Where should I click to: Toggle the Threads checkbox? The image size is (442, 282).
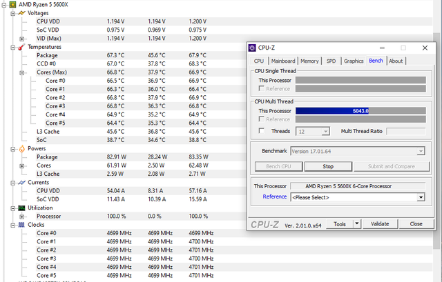[x=261, y=131]
